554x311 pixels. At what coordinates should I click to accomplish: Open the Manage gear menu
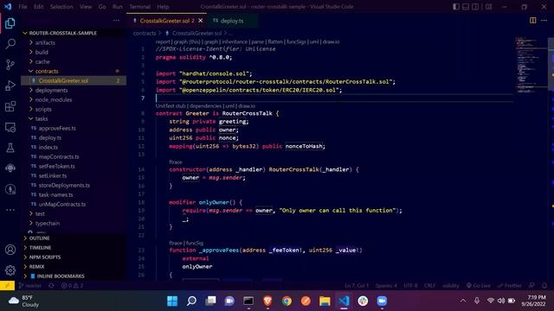coord(10,270)
